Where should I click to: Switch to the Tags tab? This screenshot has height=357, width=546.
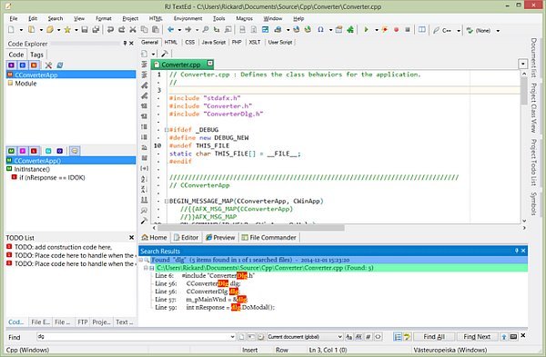pyautogui.click(x=36, y=55)
